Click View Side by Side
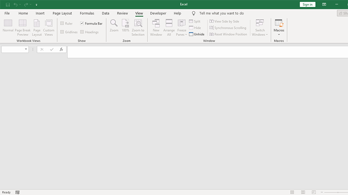348x195 pixels. tap(224, 21)
